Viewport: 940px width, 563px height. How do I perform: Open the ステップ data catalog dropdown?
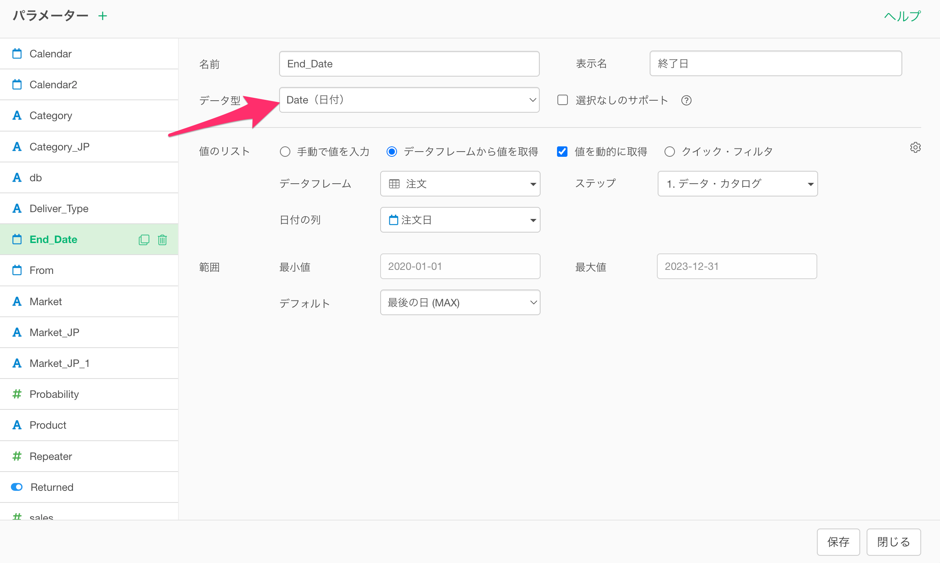pos(737,184)
